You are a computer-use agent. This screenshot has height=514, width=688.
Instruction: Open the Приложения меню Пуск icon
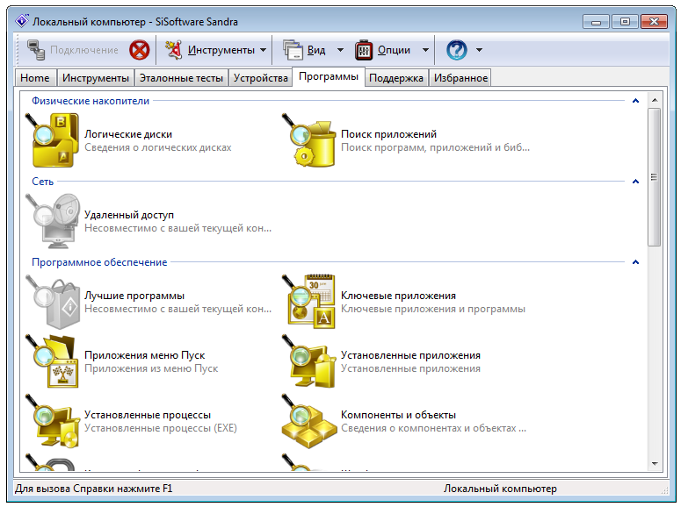tap(52, 361)
